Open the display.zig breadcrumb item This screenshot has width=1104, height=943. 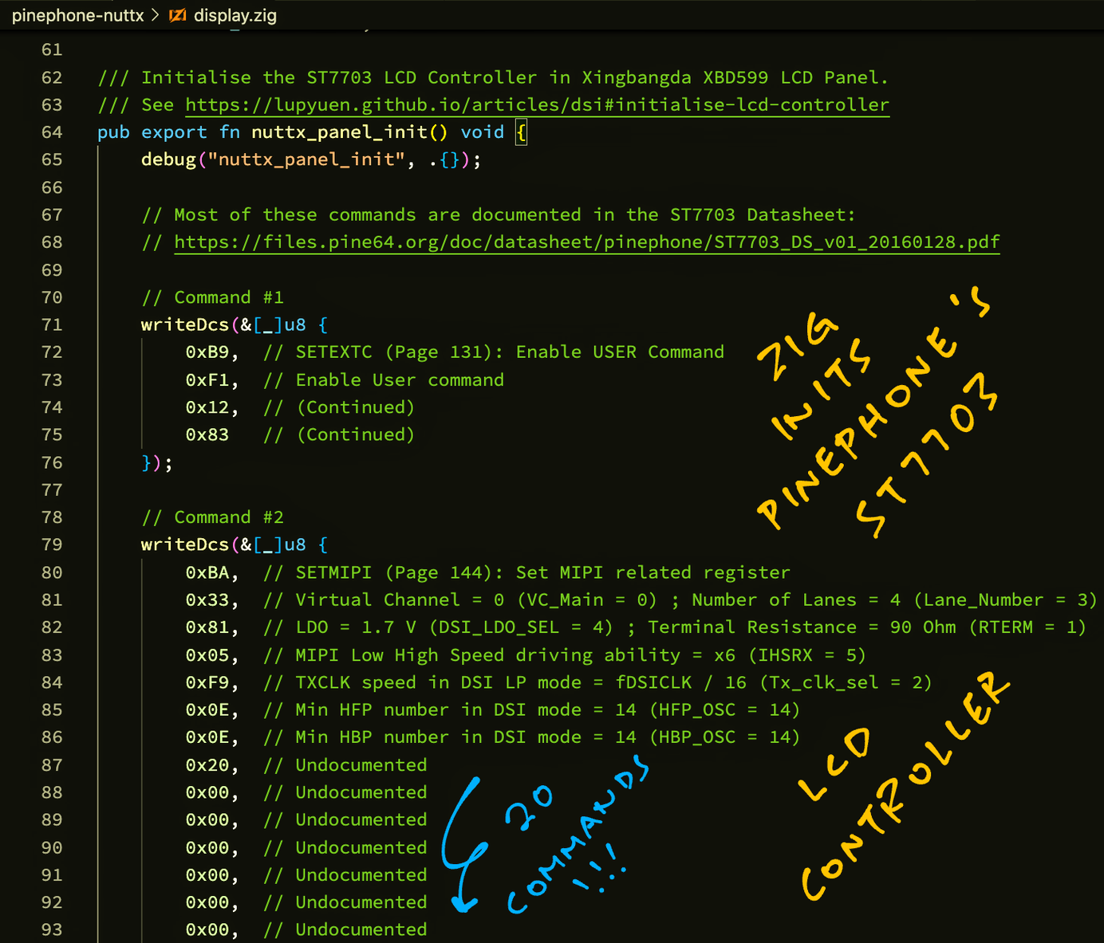[x=235, y=15]
